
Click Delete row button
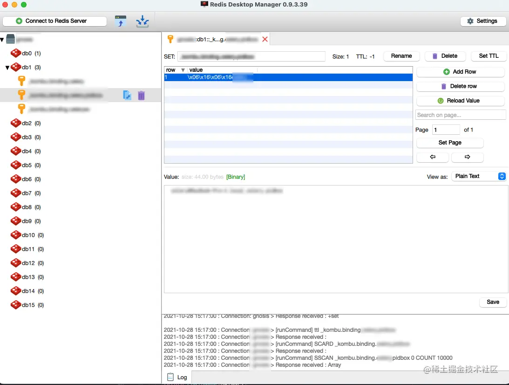pyautogui.click(x=460, y=86)
